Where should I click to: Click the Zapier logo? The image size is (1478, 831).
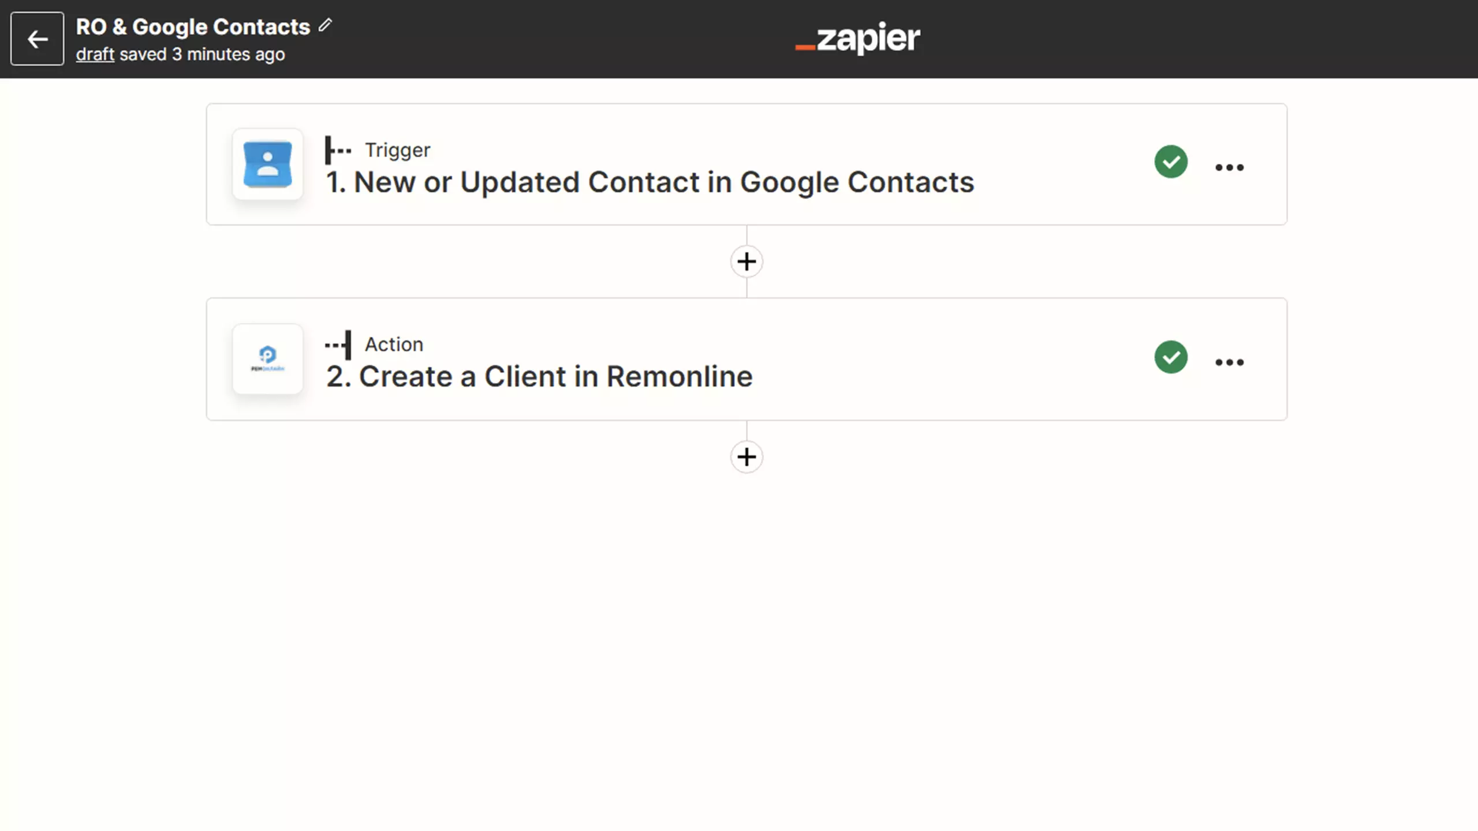857,38
